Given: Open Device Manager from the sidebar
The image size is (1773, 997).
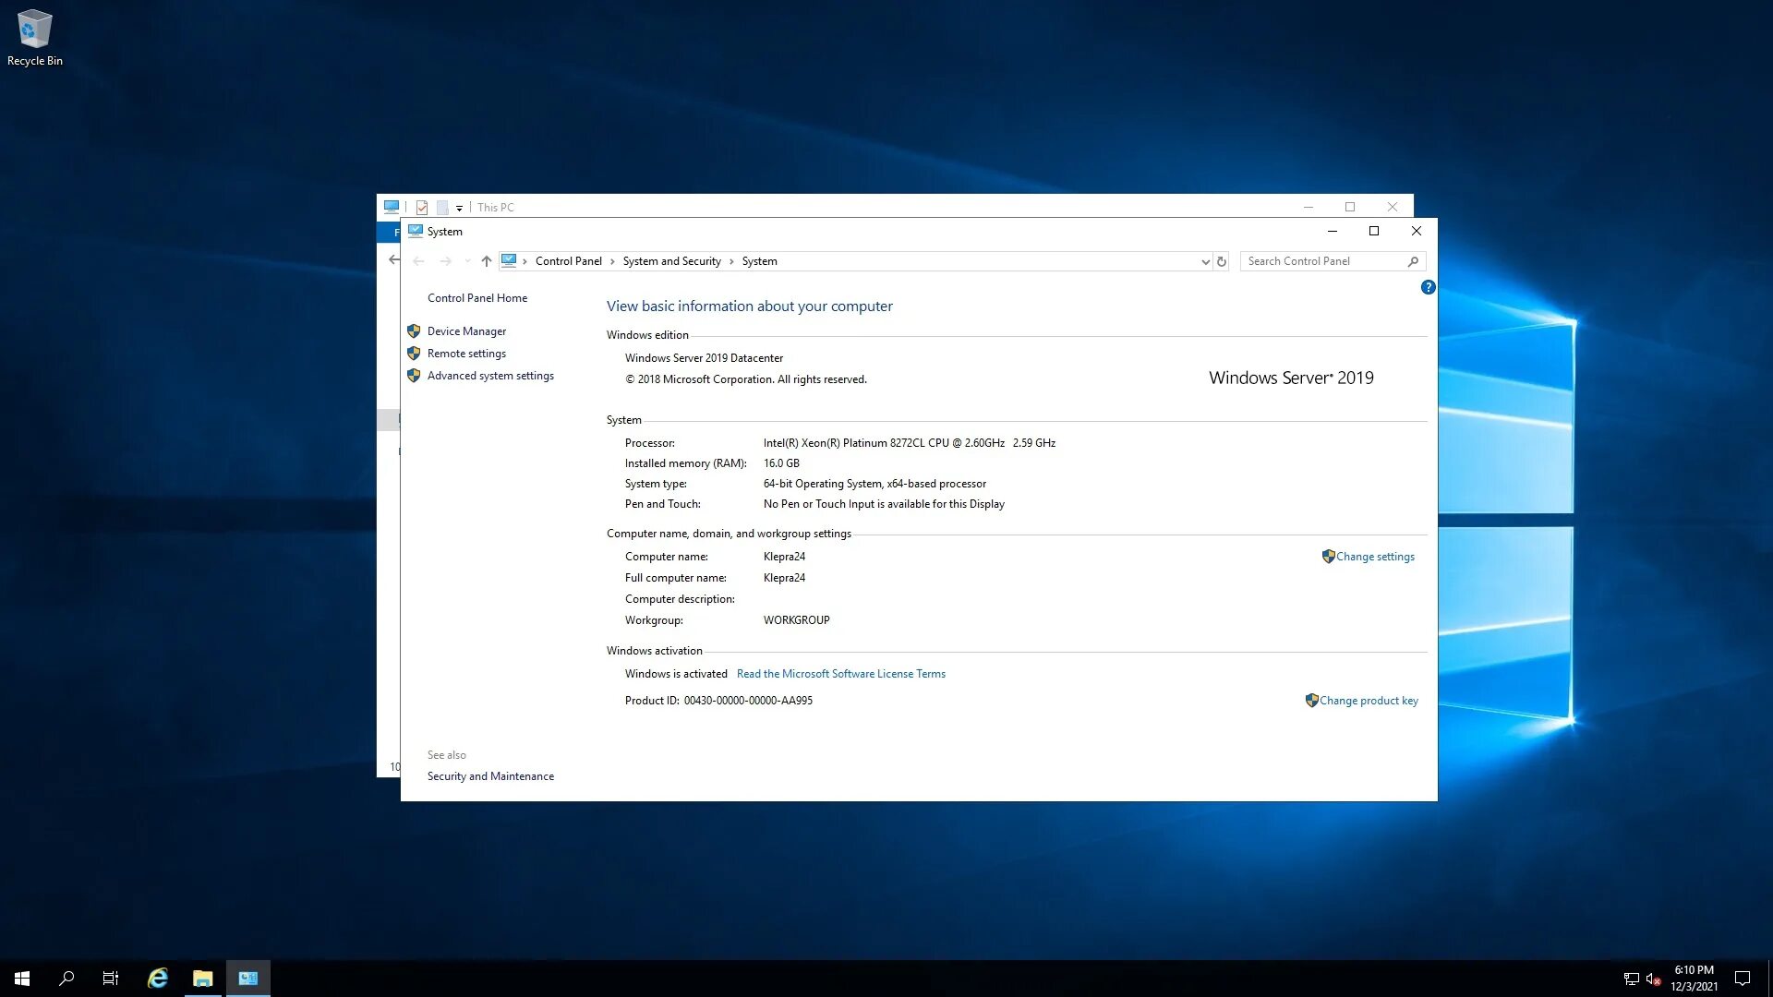Looking at the screenshot, I should 466,331.
